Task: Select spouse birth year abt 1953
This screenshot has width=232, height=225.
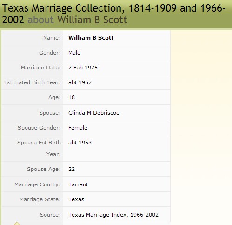Action: coord(80,143)
